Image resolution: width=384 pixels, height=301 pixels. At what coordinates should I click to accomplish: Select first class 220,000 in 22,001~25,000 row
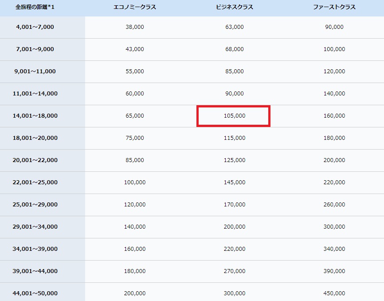click(x=334, y=182)
